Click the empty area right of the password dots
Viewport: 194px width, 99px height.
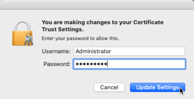pos(146,64)
